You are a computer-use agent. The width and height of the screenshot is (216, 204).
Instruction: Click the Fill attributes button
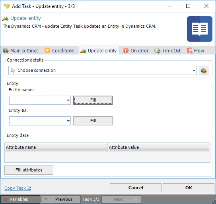coord(29,170)
